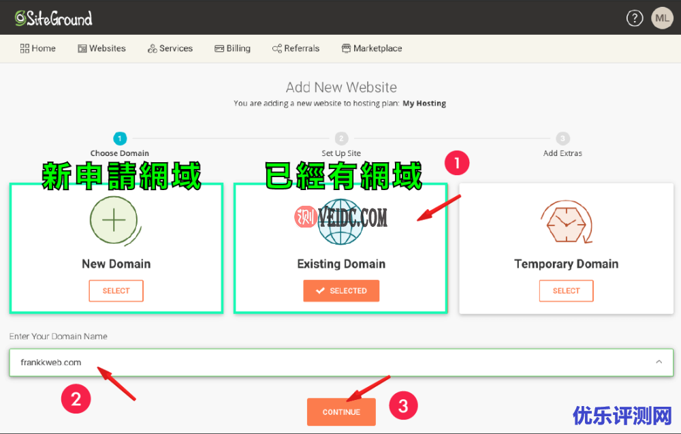
Task: Open the Billing menu item
Action: [232, 48]
